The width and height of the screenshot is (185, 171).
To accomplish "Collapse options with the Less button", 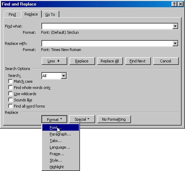I will click(54, 61).
